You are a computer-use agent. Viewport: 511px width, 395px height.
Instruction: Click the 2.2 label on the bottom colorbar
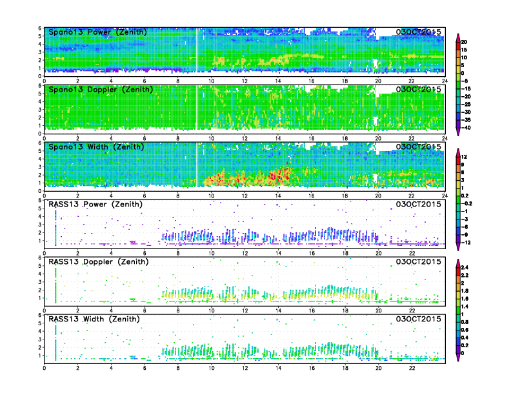(465, 275)
